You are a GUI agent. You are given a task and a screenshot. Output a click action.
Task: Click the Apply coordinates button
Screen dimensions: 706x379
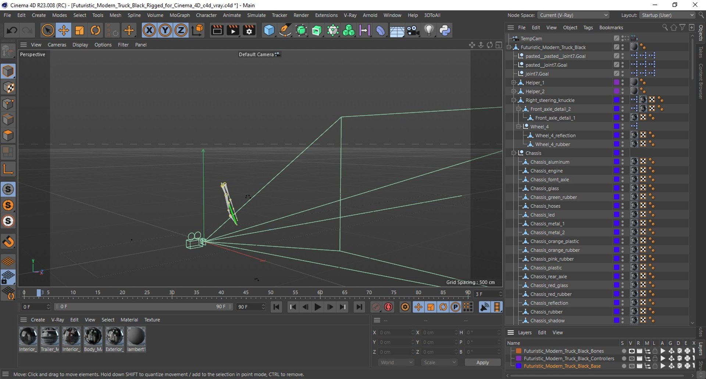[x=482, y=362]
